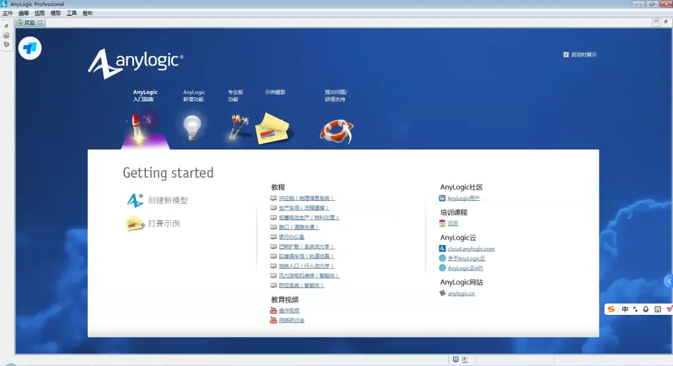Click 打开示例 text link
The height and width of the screenshot is (366, 673).
164,223
